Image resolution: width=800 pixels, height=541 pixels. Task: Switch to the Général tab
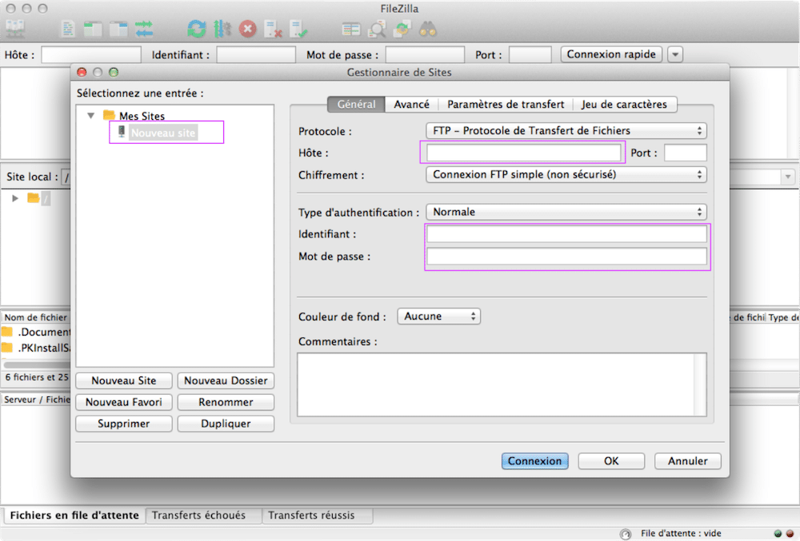[356, 105]
